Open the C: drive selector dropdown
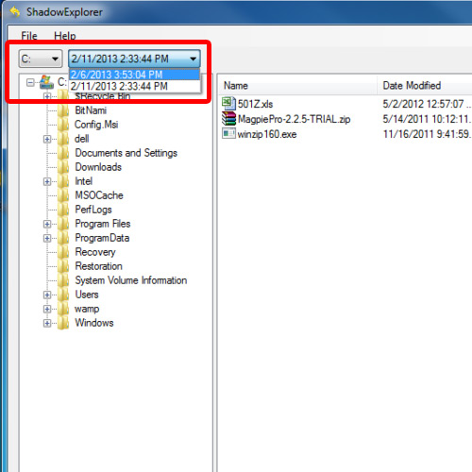 (x=41, y=59)
